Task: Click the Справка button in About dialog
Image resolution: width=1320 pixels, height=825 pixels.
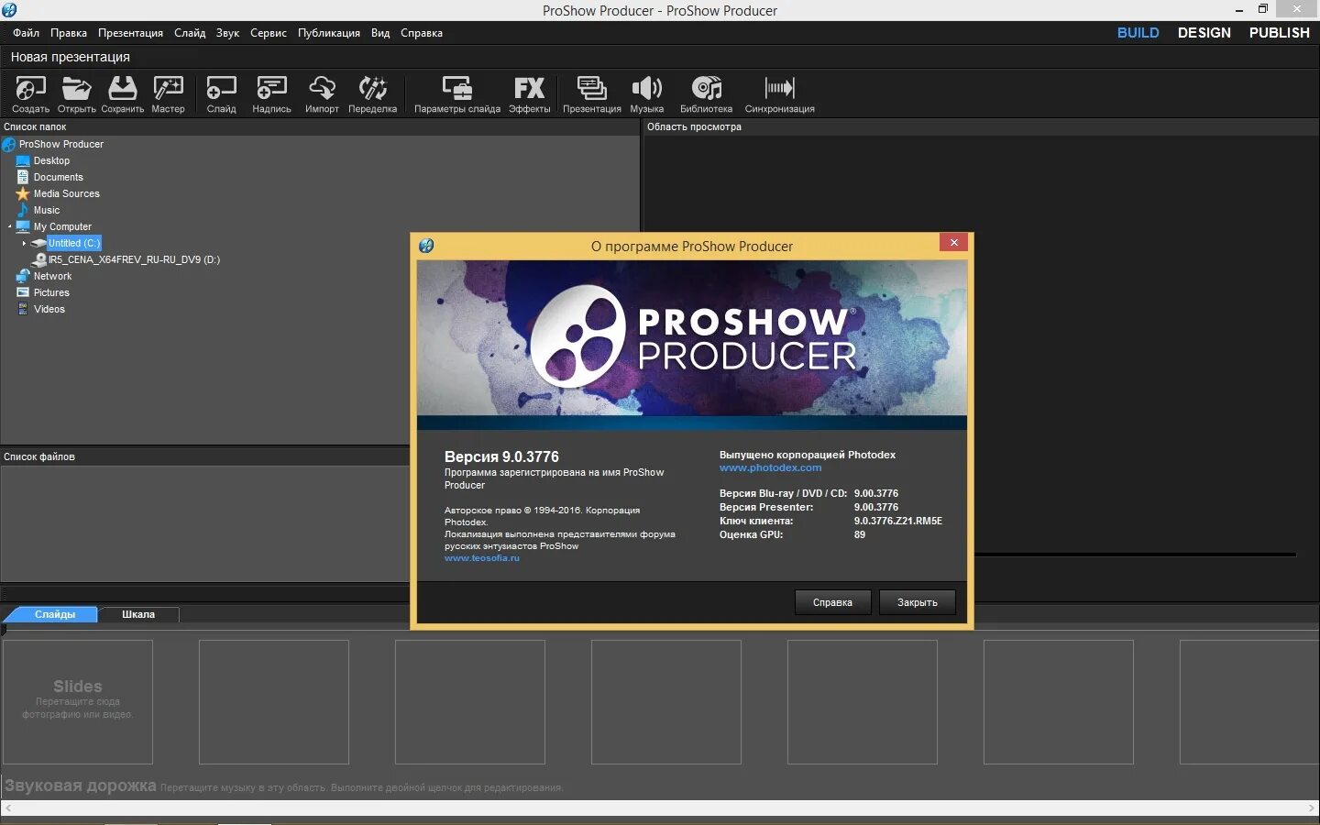Action: [x=832, y=602]
